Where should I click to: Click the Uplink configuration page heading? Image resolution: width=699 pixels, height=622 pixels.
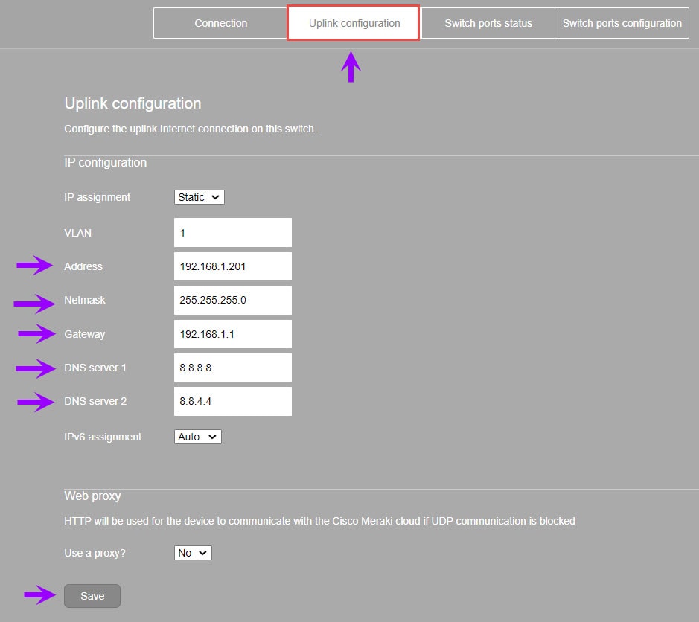pos(133,103)
